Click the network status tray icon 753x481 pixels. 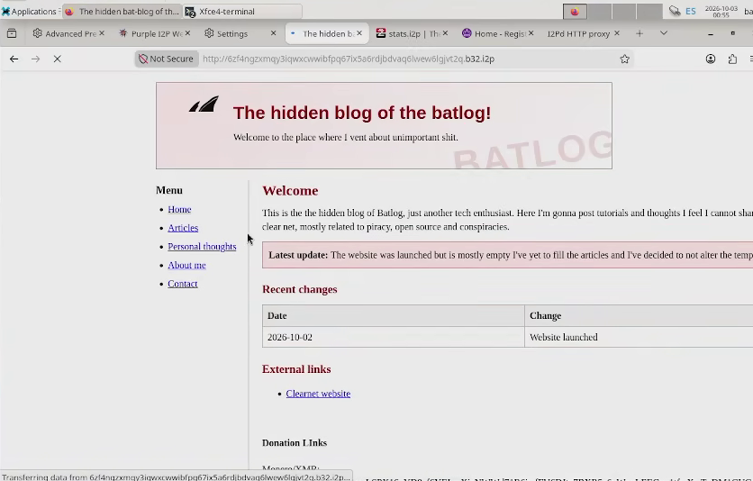click(x=675, y=11)
